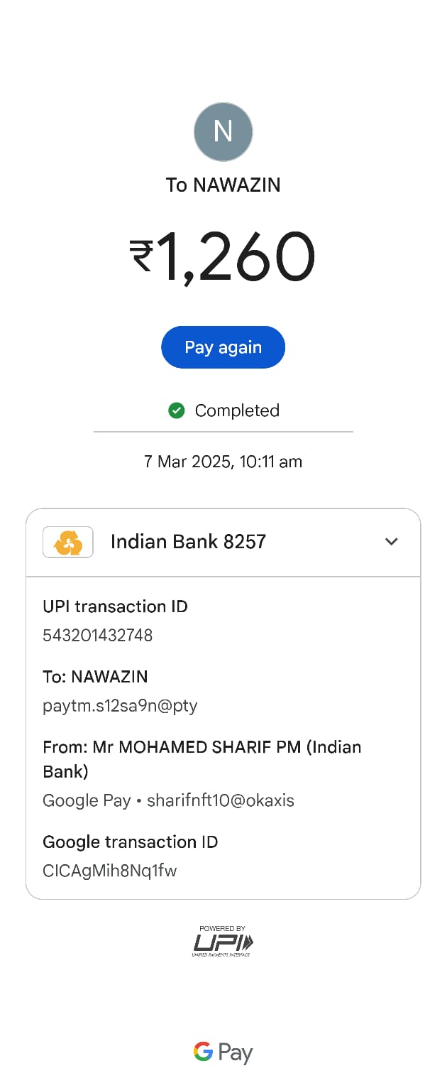
Task: Click the Completed status text
Action: (x=237, y=410)
